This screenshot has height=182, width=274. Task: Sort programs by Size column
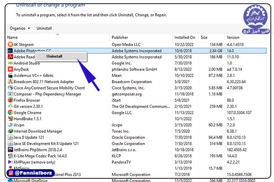[x=204, y=37]
